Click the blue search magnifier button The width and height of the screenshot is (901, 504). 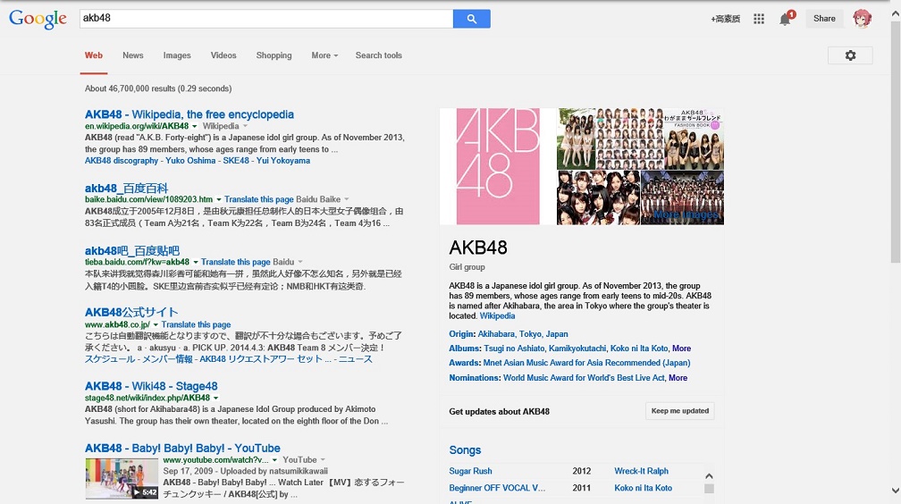[x=471, y=19]
